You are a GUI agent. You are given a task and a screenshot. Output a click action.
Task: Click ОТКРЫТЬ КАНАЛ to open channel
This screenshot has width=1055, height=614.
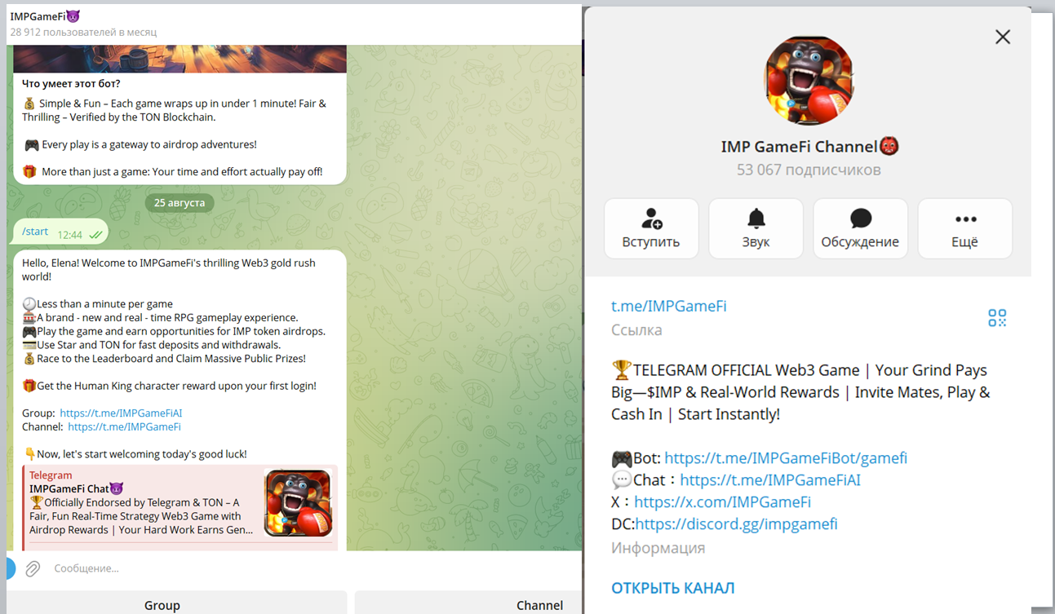tap(673, 588)
